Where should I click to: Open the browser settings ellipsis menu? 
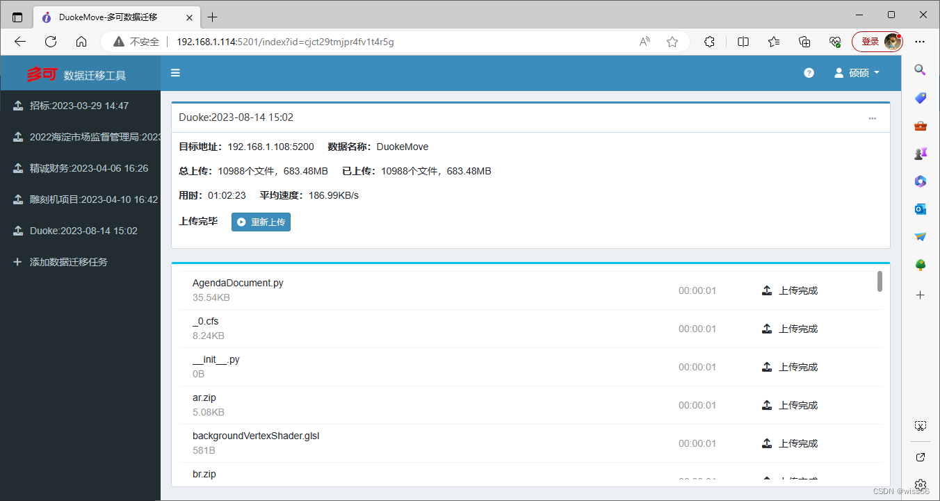coord(920,42)
